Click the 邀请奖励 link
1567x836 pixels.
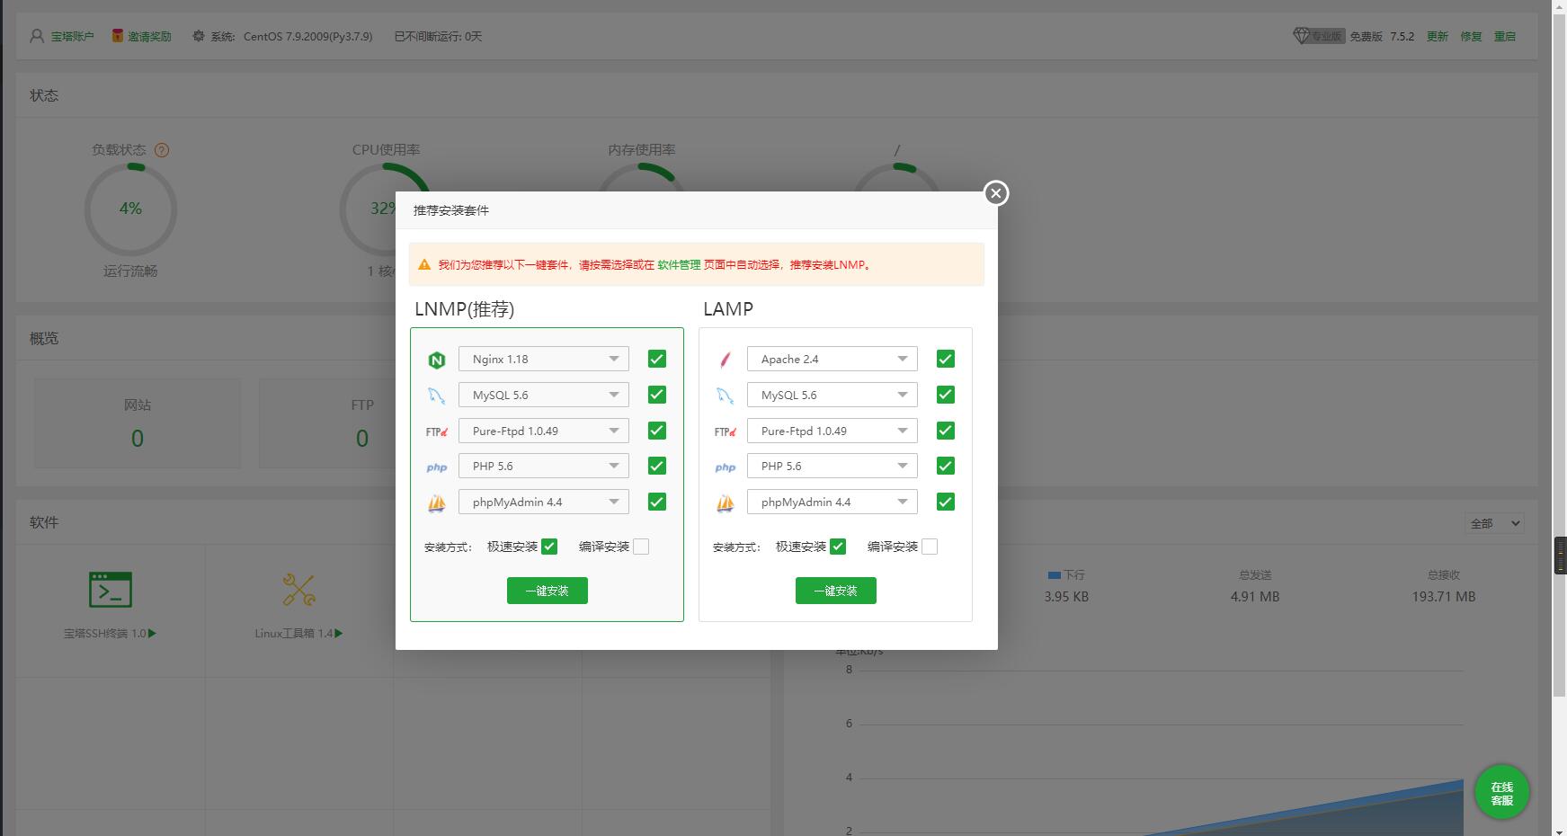click(149, 37)
